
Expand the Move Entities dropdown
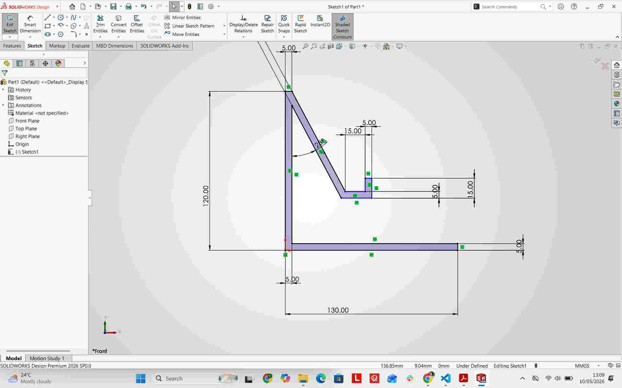(x=224, y=34)
